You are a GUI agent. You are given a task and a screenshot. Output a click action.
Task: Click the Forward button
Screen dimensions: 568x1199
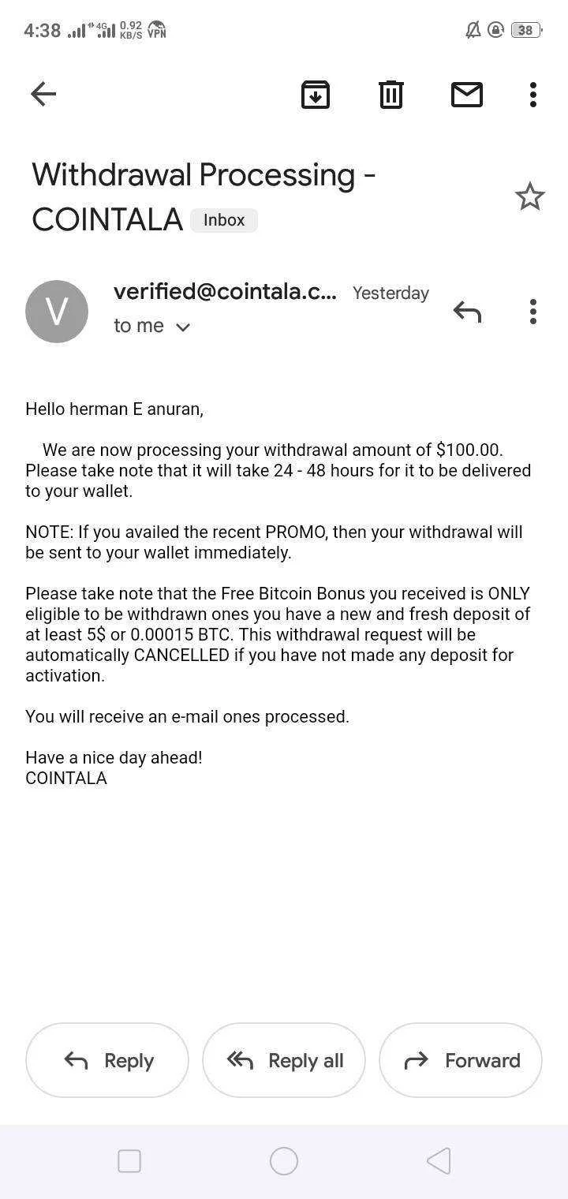(x=461, y=1060)
